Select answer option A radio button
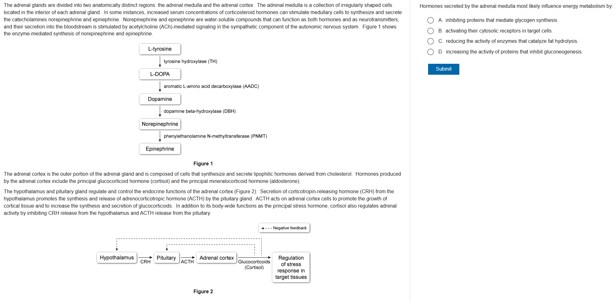This screenshot has height=302, width=616. pos(431,20)
